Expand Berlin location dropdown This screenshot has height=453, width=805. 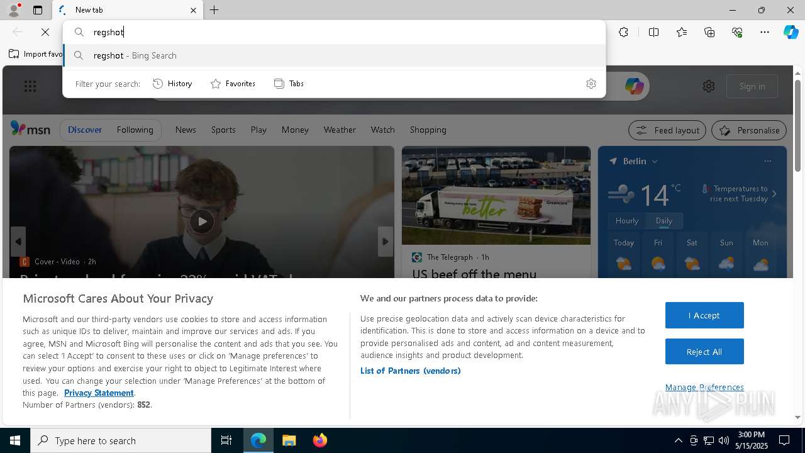654,162
